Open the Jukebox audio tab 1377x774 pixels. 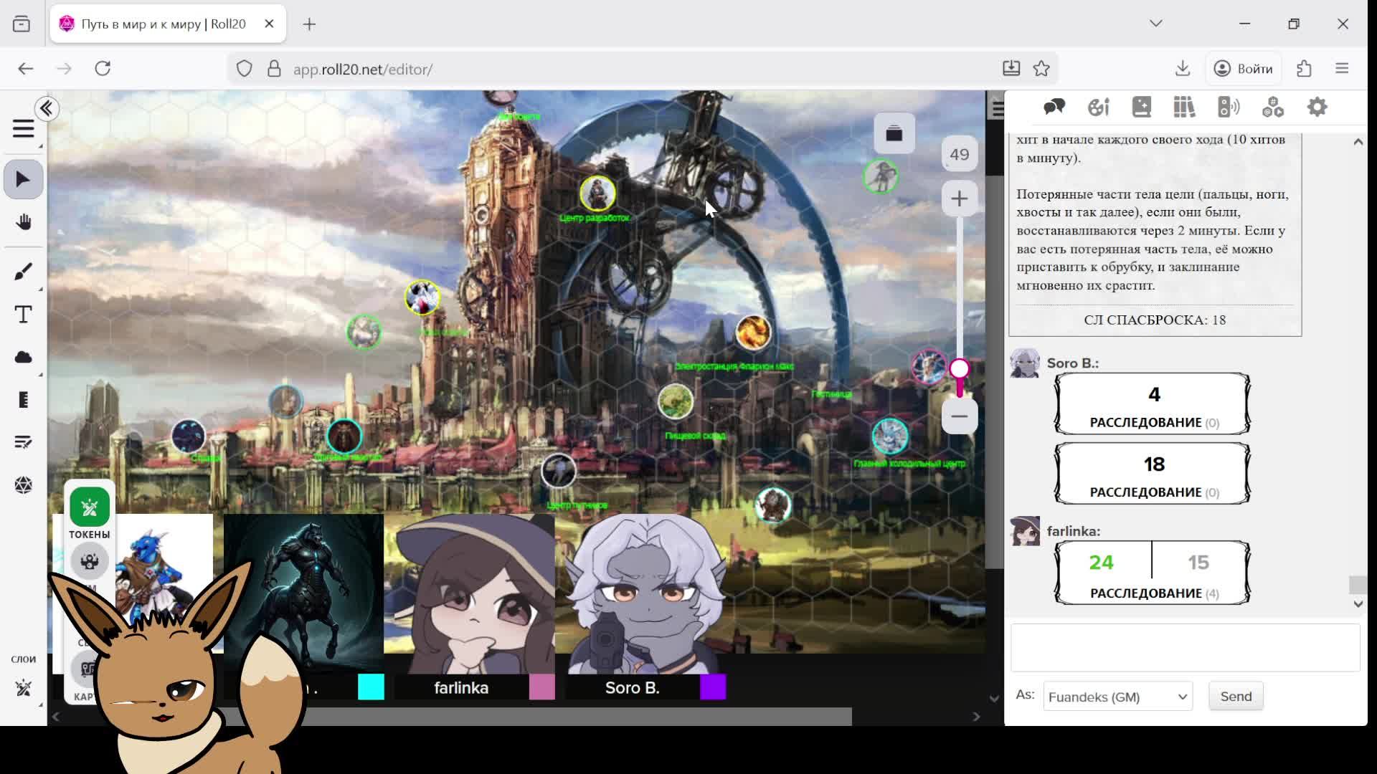coord(1229,107)
